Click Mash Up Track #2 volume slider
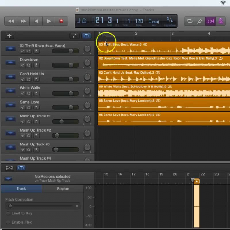Image resolution: width=230 pixels, height=230 pixels. (66, 136)
